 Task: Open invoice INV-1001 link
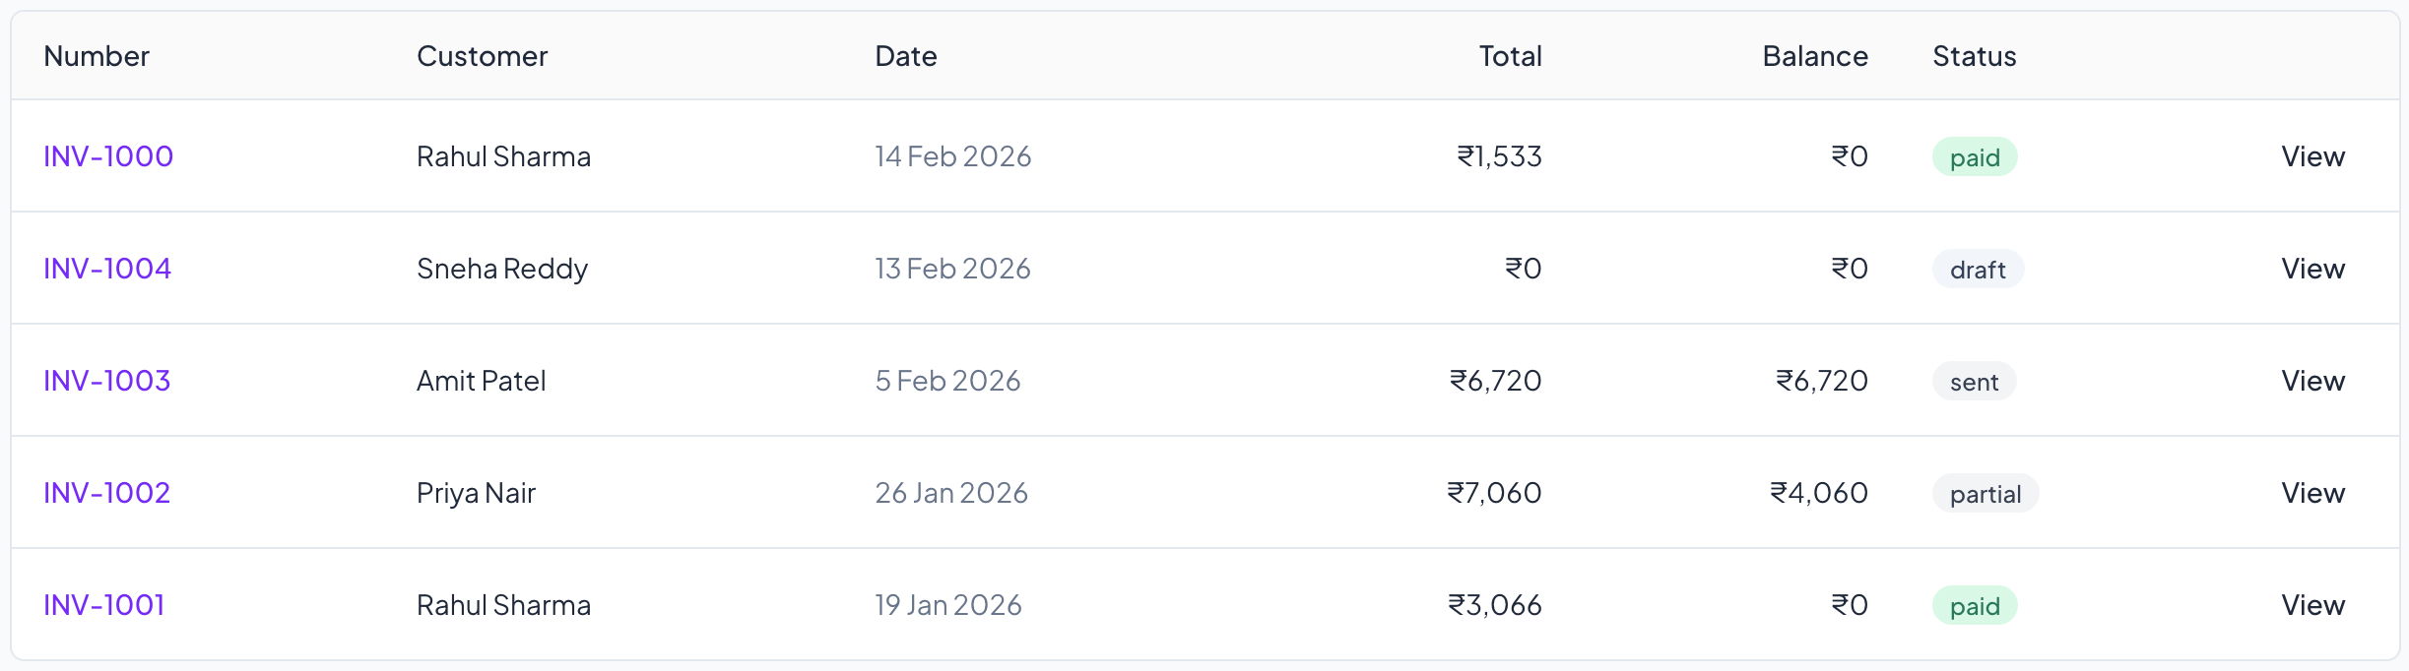(104, 605)
